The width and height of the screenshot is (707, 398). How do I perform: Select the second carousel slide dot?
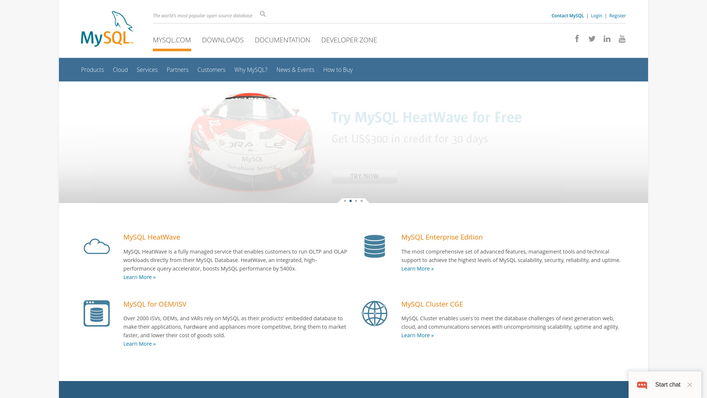(x=351, y=201)
